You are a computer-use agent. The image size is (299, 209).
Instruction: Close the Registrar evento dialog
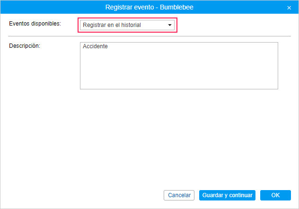(x=289, y=8)
